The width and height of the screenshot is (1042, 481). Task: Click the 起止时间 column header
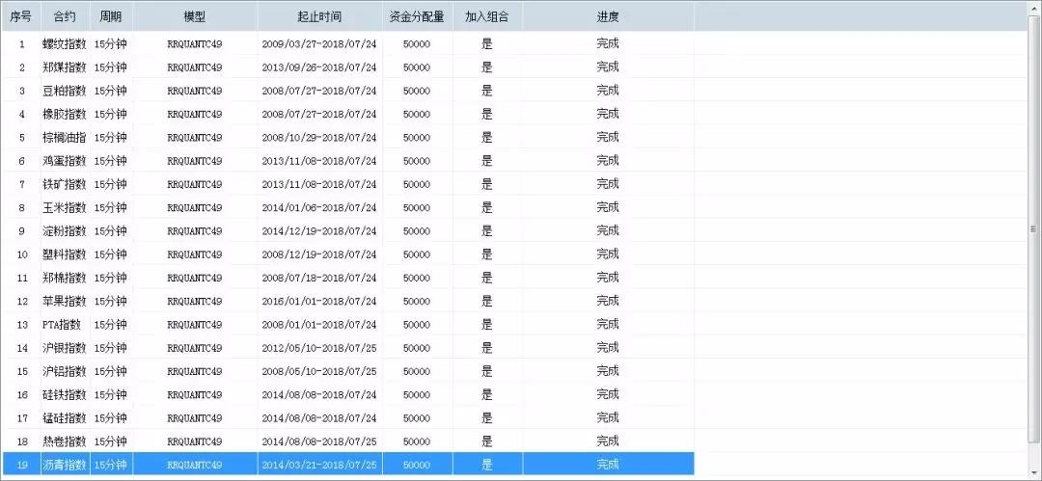319,16
